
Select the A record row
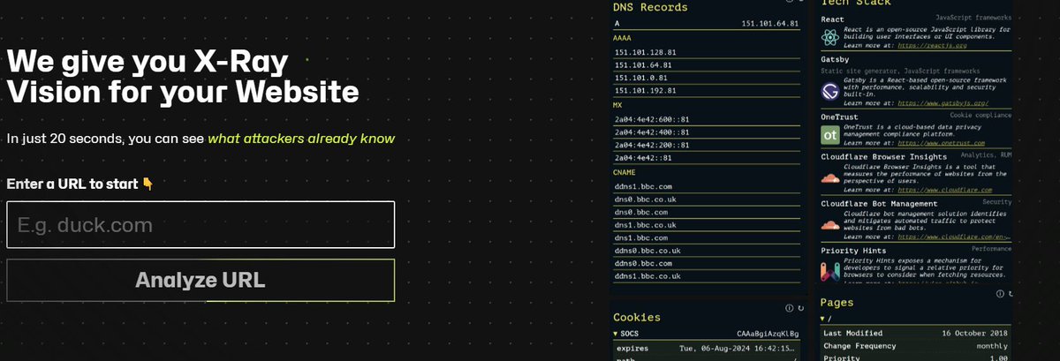[x=707, y=24]
